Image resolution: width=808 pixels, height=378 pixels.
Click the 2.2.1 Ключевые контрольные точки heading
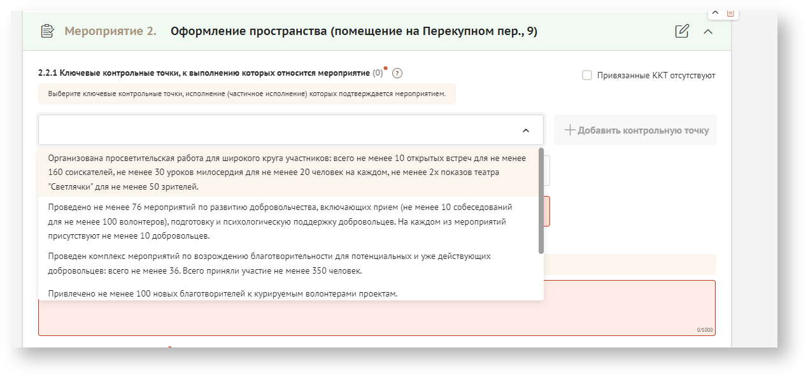(204, 73)
